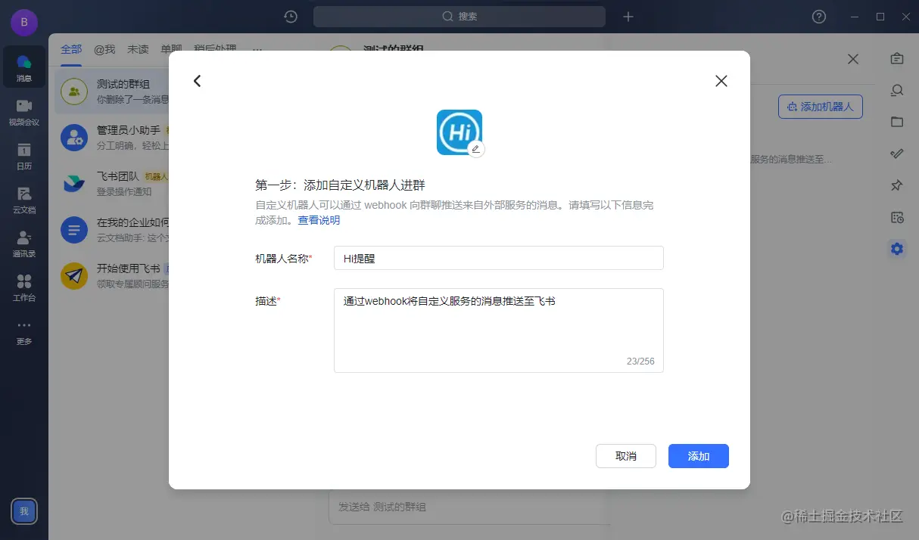Viewport: 919px width, 540px height.
Task: Open Video Meeting in sidebar
Action: coord(24,111)
